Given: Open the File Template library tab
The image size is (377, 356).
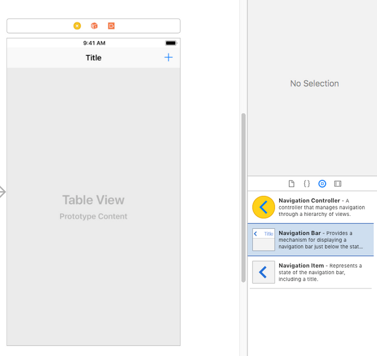Looking at the screenshot, I should 292,184.
